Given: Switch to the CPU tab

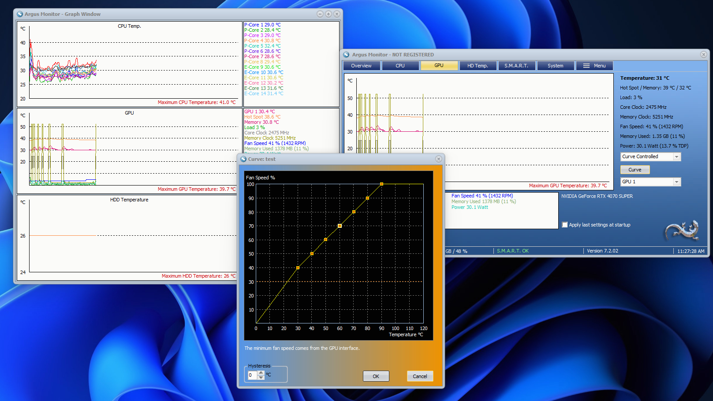Looking at the screenshot, I should (400, 66).
